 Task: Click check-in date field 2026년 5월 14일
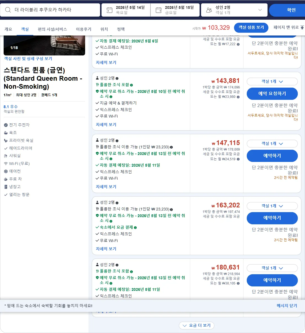click(x=126, y=10)
